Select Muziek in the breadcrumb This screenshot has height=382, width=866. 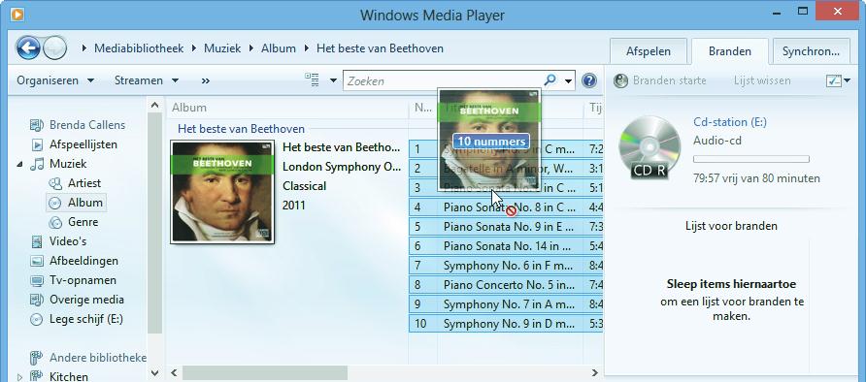pos(222,48)
